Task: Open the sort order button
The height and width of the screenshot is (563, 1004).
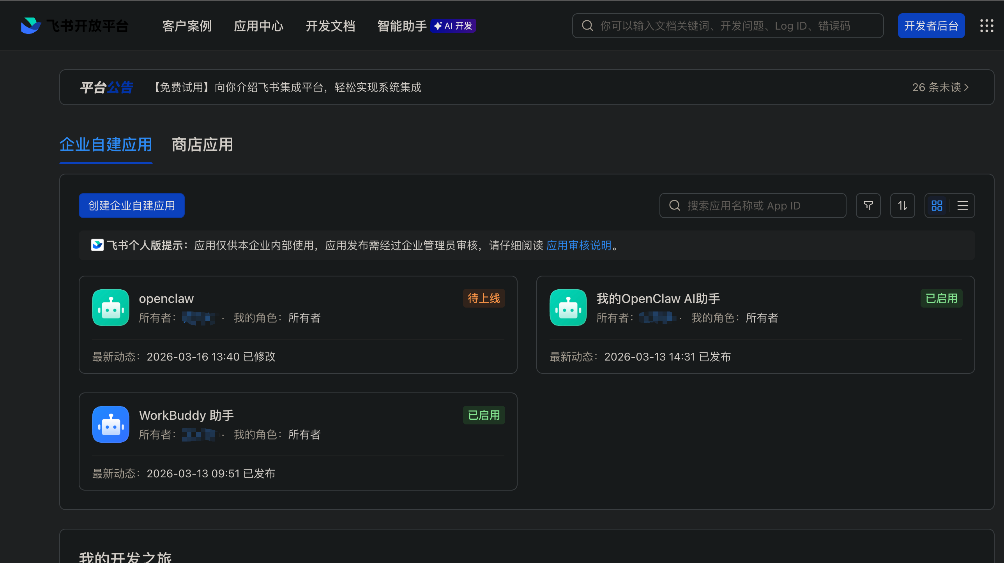Action: pos(902,206)
